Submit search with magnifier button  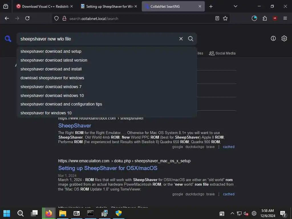click(x=190, y=39)
